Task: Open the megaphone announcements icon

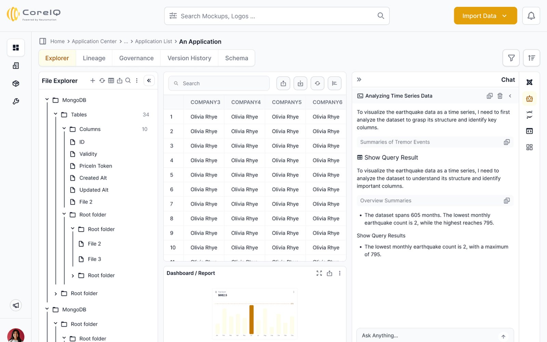Action: pos(16,305)
